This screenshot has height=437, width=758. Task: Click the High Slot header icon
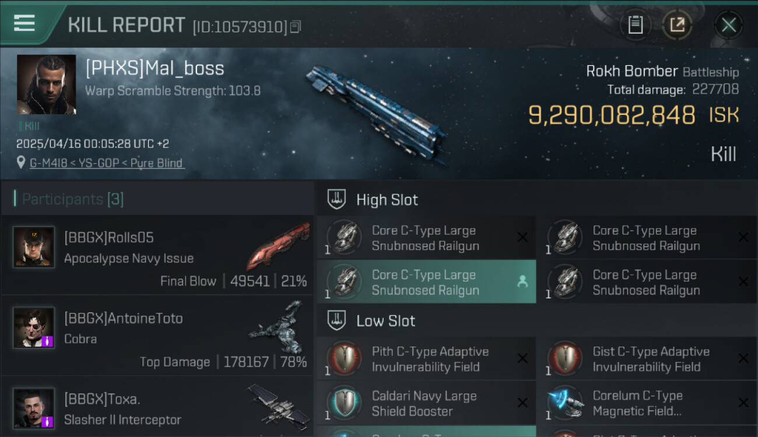coord(336,199)
